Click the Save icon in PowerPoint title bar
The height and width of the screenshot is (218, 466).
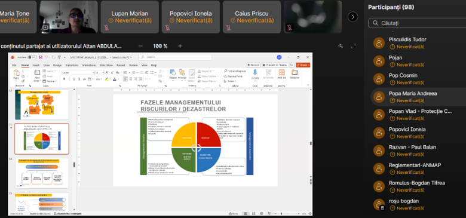point(41,57)
